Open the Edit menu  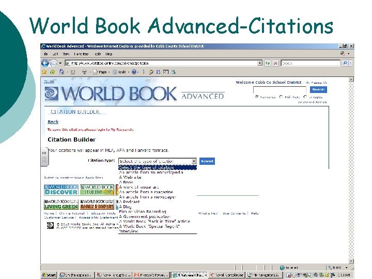[55, 54]
